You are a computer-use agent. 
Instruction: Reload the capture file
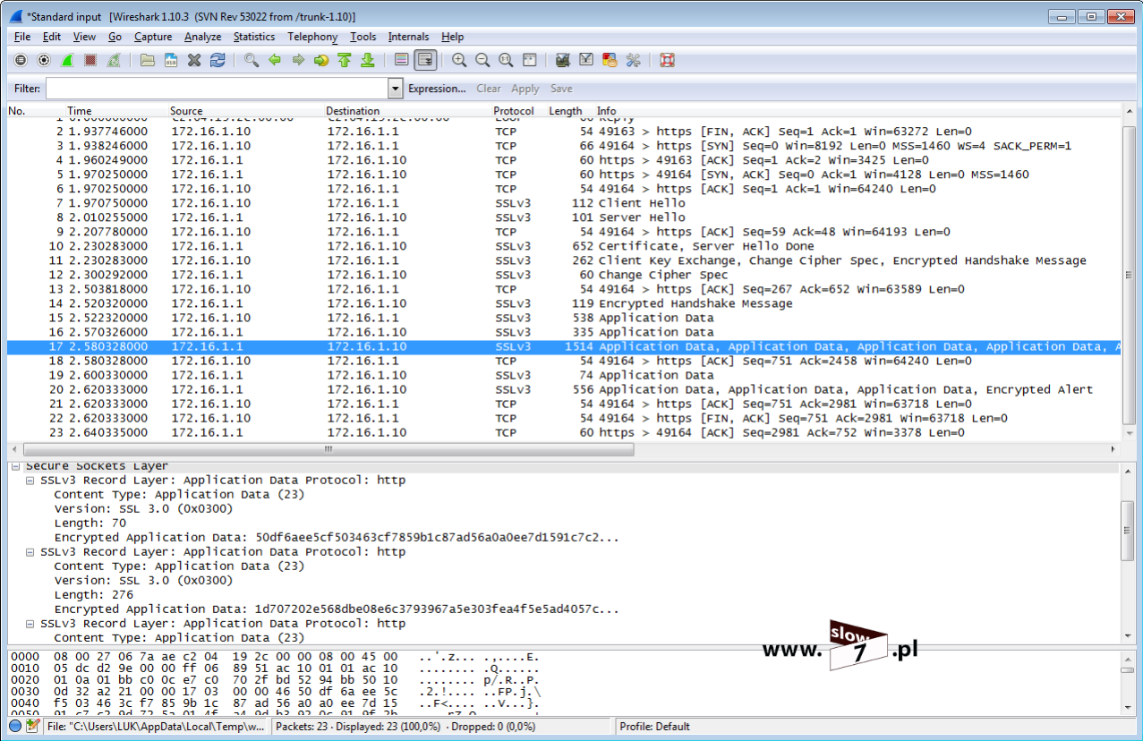(218, 60)
